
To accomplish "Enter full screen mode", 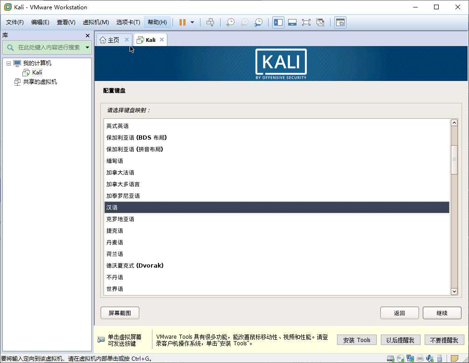I will tap(306, 22).
